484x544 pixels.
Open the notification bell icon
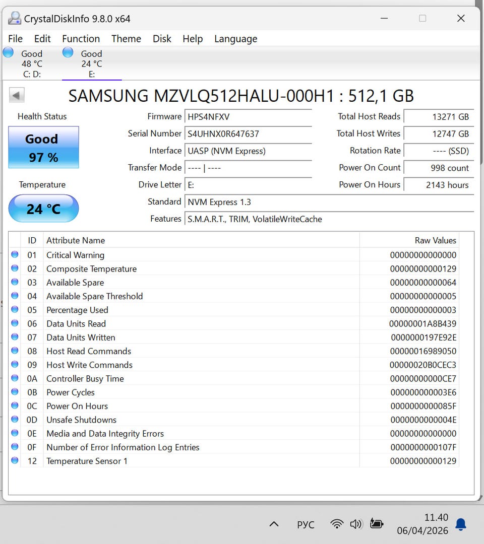[460, 524]
